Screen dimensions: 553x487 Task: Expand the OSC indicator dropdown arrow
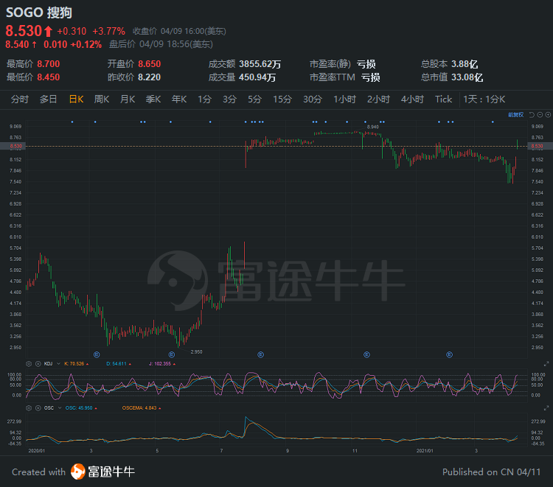point(60,407)
